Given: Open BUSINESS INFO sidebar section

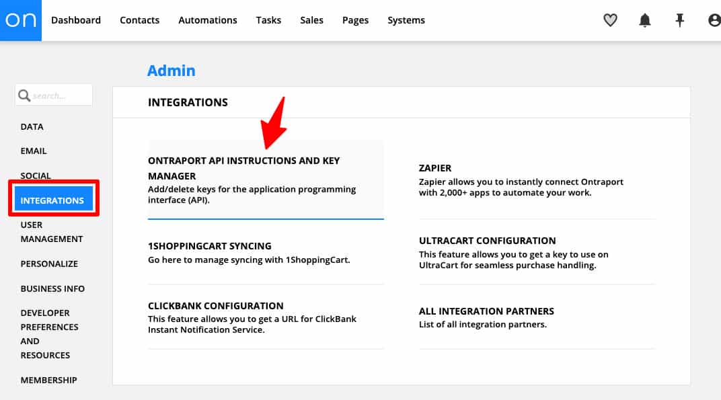Looking at the screenshot, I should (x=52, y=288).
